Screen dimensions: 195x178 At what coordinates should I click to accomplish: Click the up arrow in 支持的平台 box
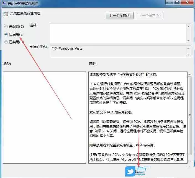[188, 48]
